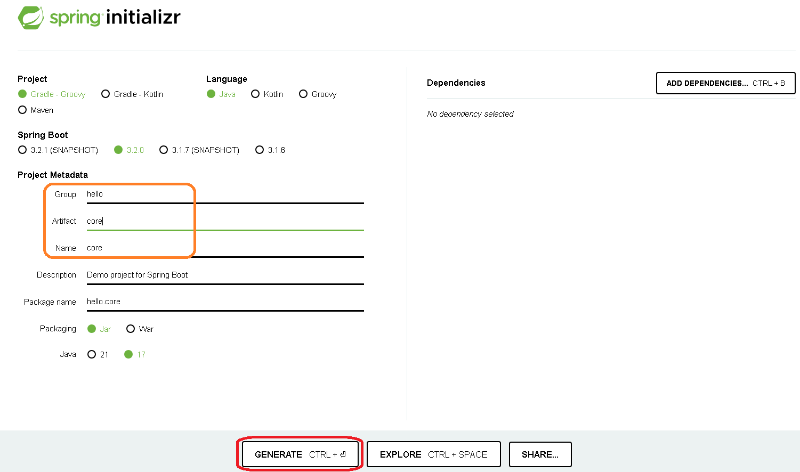Screen dimensions: 800x472
Task: Click the Language section heading
Action: click(227, 79)
